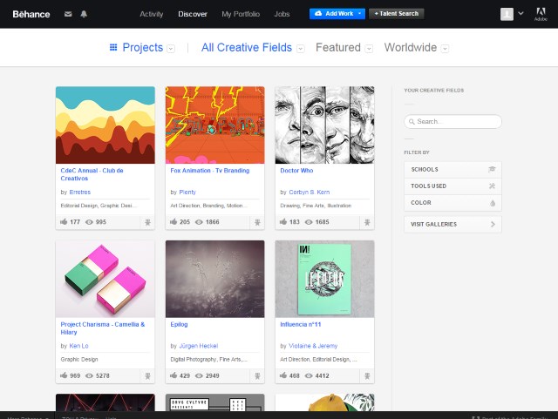Image resolution: width=558 pixels, height=419 pixels.
Task: Open author link Plenty
Action: [187, 192]
